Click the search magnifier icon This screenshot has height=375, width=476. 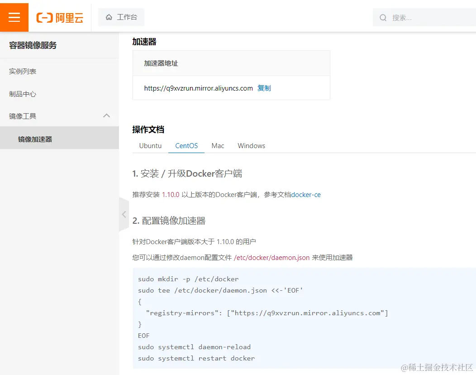[383, 18]
